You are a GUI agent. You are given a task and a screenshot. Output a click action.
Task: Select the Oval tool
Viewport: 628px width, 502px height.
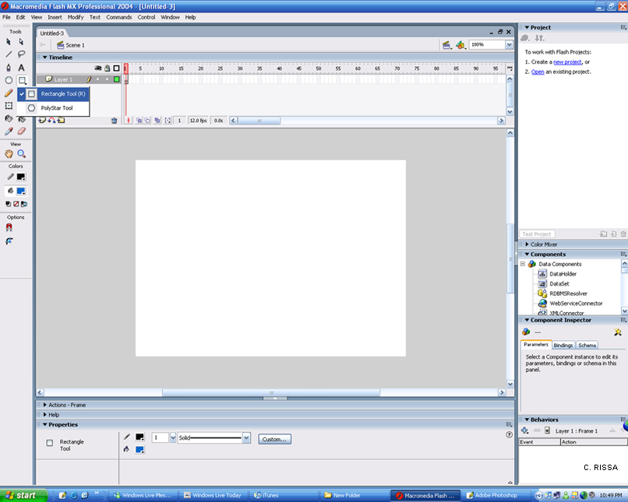click(9, 80)
